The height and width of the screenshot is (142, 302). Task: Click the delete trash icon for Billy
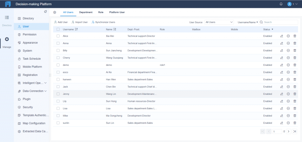[x=295, y=50]
